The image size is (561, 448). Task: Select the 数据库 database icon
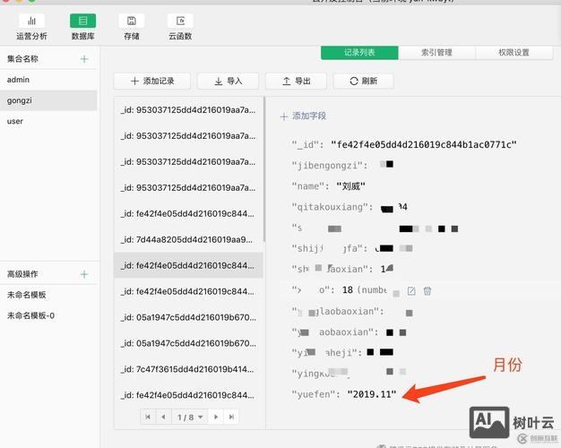[82, 21]
